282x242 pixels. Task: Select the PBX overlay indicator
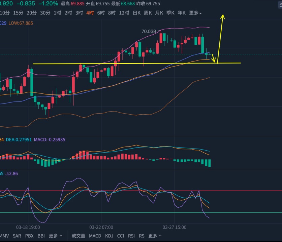pos(29,236)
